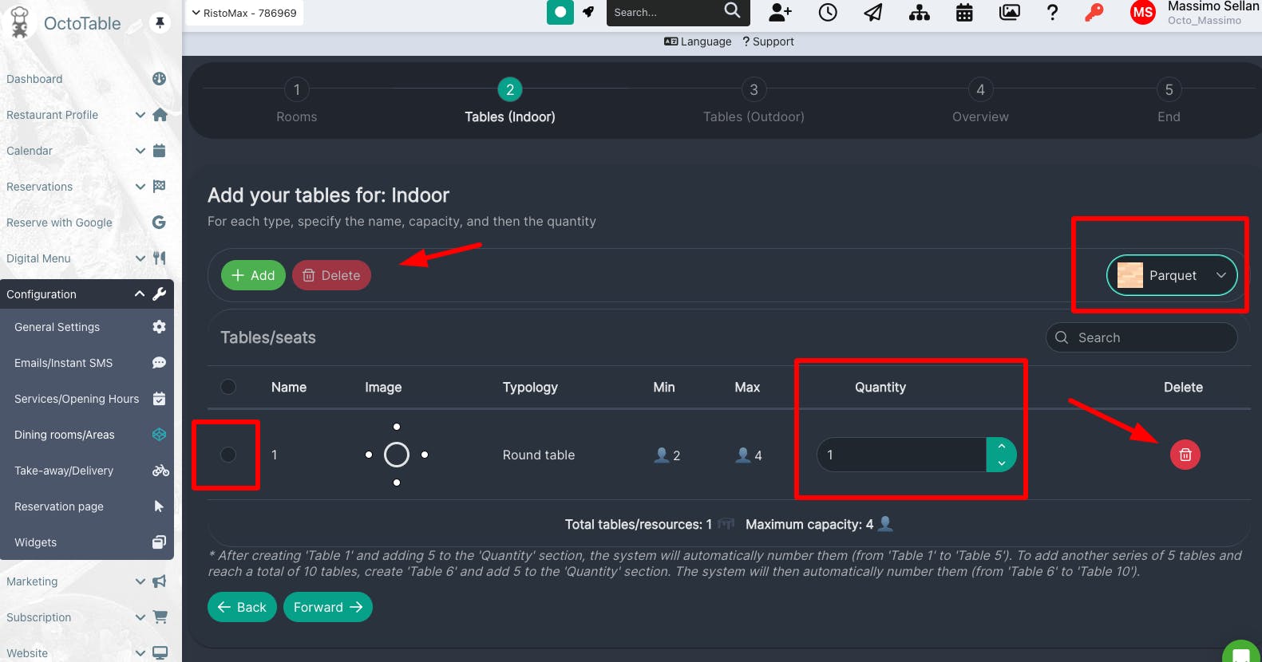The width and height of the screenshot is (1262, 662).
Task: Click the red key icon
Action: [1094, 12]
